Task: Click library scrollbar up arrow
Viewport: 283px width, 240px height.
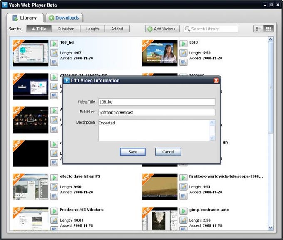Action: click(271, 39)
